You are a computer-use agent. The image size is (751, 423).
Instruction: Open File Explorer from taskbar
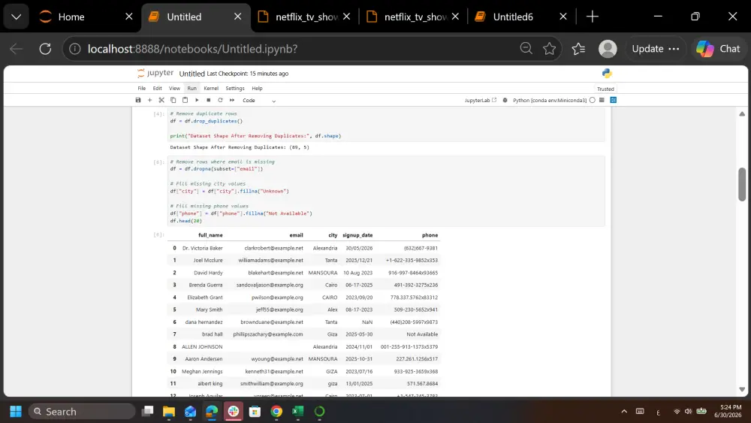[x=168, y=412]
